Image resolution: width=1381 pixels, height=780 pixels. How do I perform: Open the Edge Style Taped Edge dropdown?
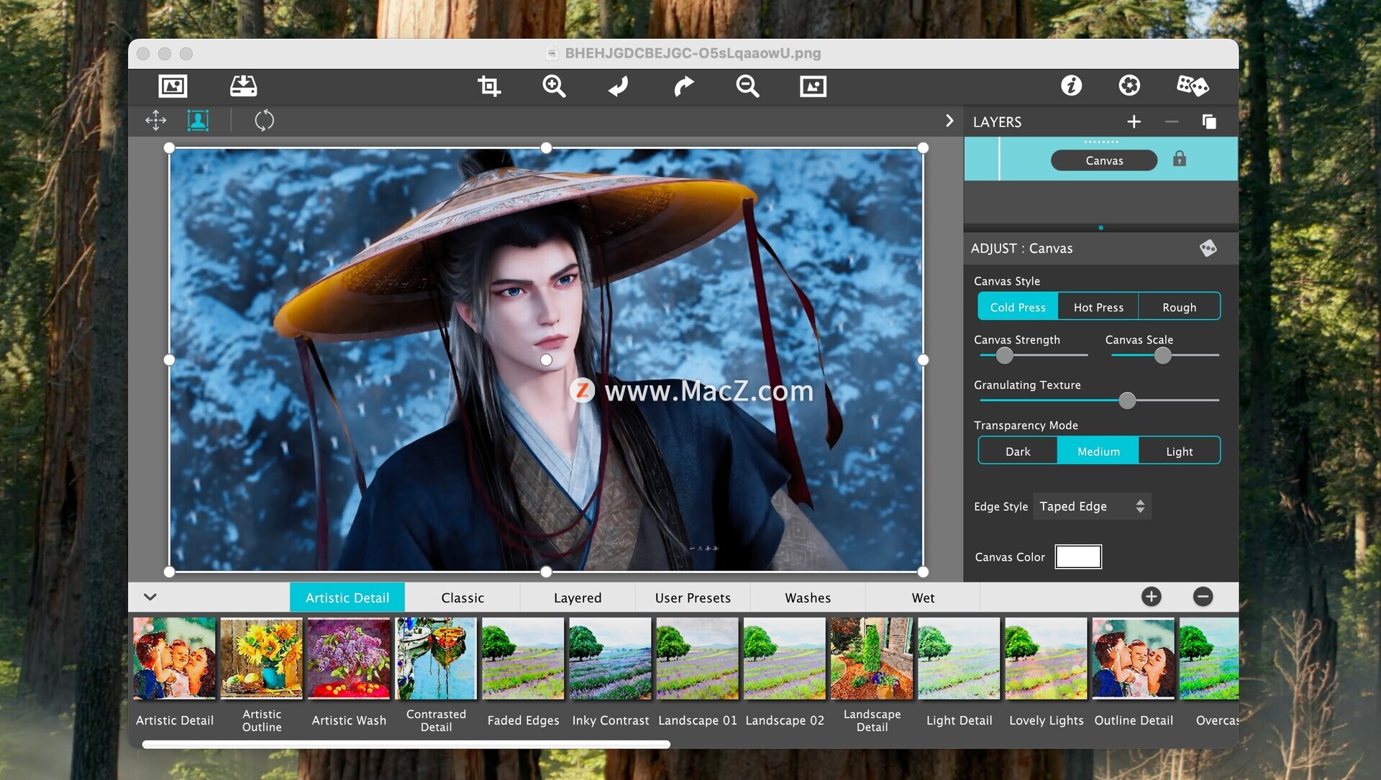pyautogui.click(x=1092, y=506)
